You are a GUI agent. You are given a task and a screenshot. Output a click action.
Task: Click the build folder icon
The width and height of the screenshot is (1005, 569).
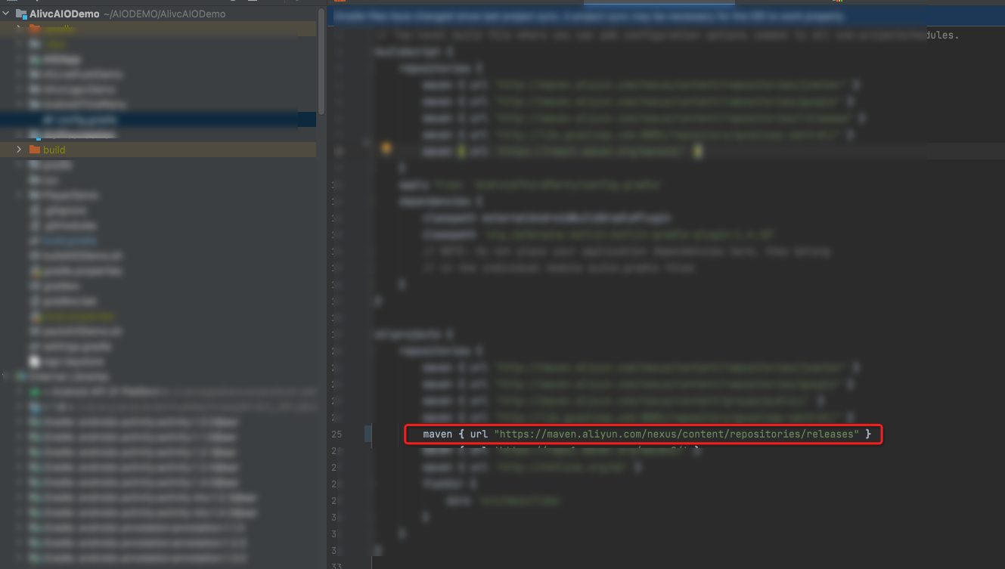pos(34,150)
